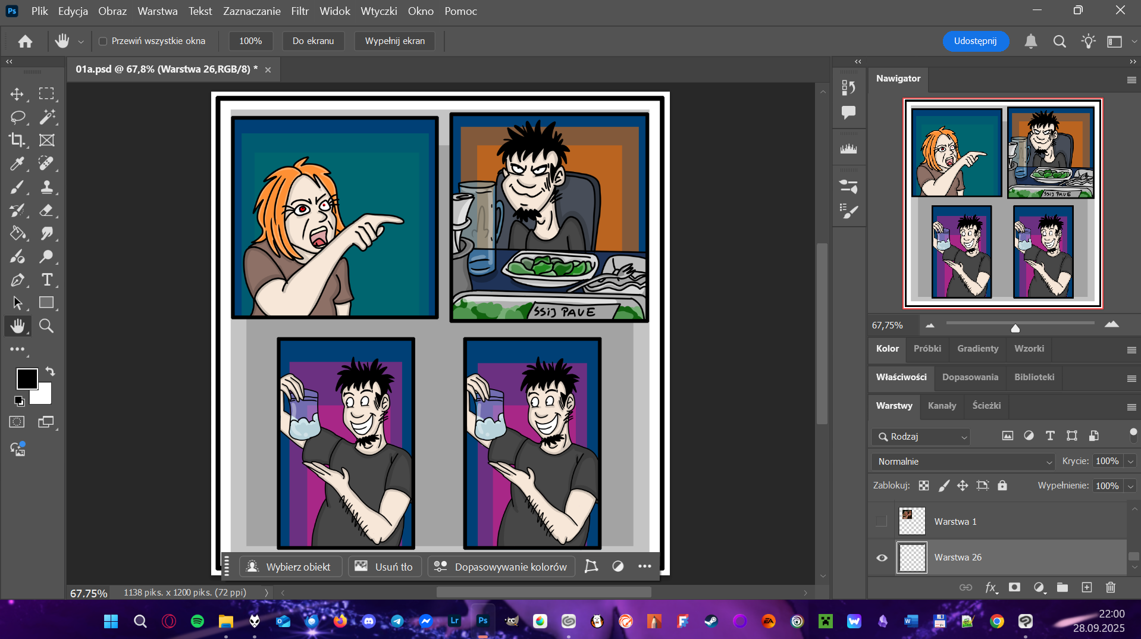Open the Rodzaj layer filter dropdown
Viewport: 1141px width, 639px height.
click(921, 437)
